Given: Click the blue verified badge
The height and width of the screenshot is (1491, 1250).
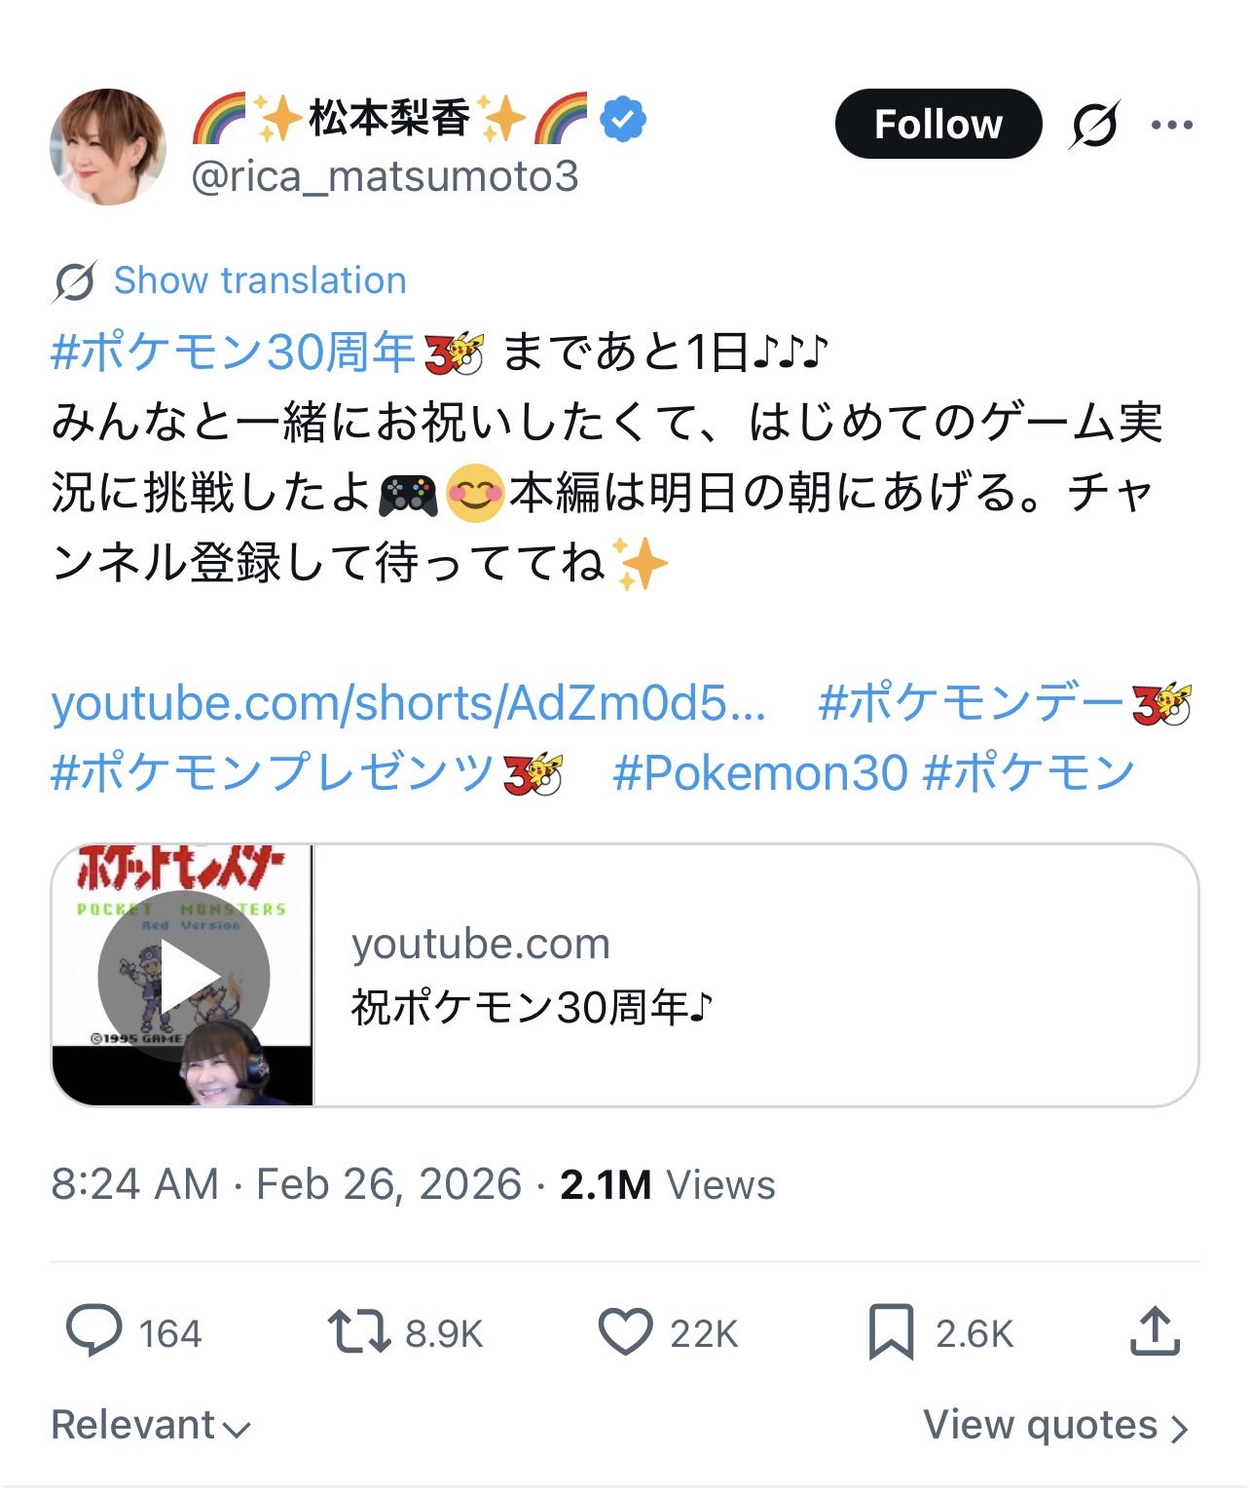Looking at the screenshot, I should pos(622,121).
